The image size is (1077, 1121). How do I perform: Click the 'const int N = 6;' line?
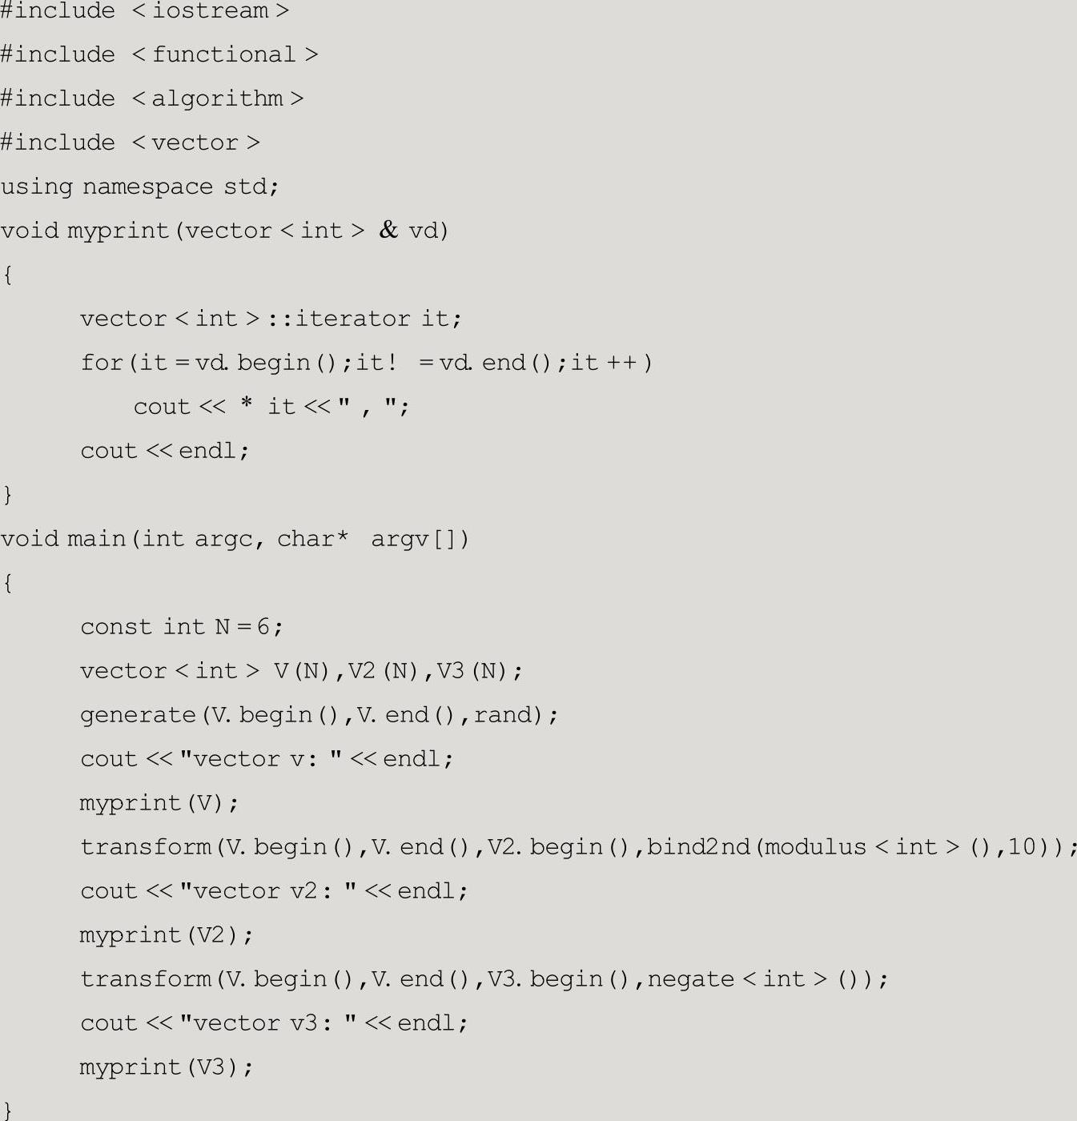182,627
